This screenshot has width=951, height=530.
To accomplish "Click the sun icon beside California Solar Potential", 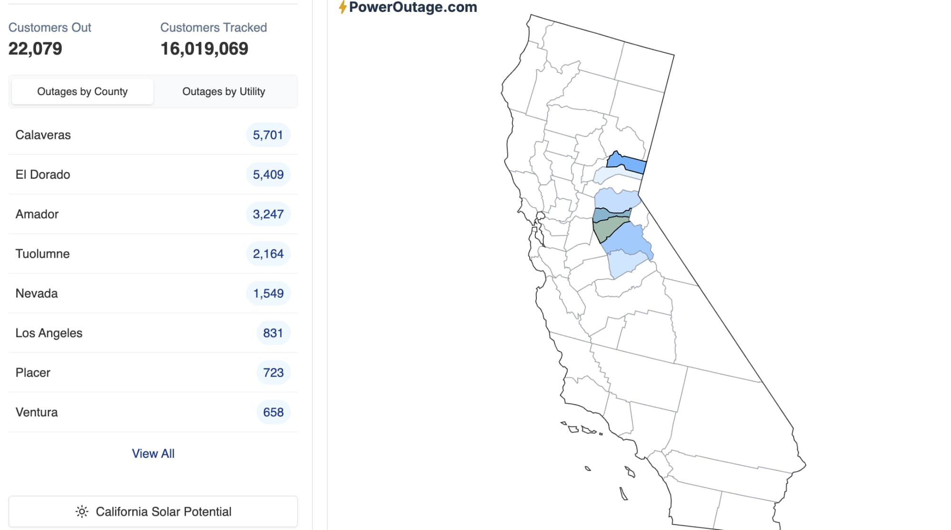I will click(x=82, y=511).
